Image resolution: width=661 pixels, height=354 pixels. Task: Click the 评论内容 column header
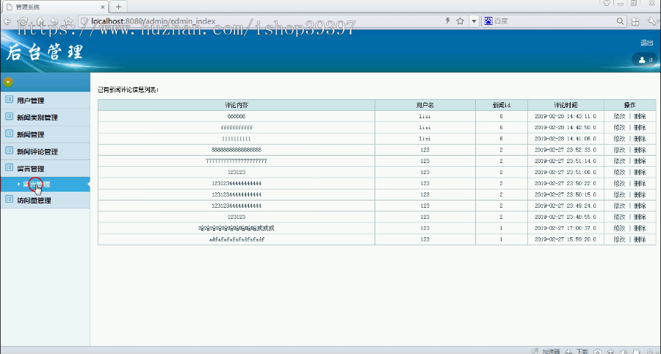coord(236,105)
